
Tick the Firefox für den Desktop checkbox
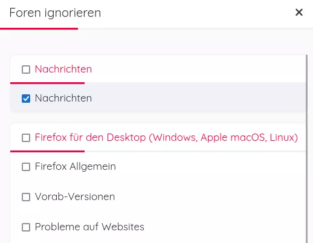26,138
